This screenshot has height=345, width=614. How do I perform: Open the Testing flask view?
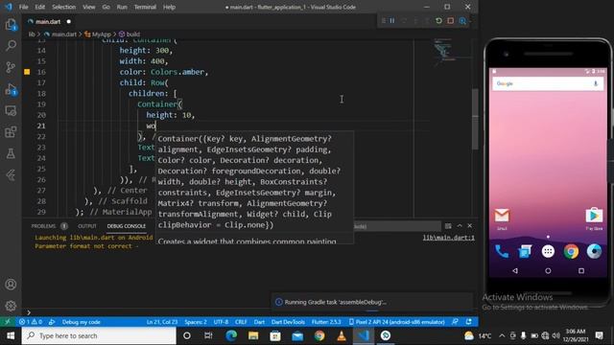click(x=11, y=153)
